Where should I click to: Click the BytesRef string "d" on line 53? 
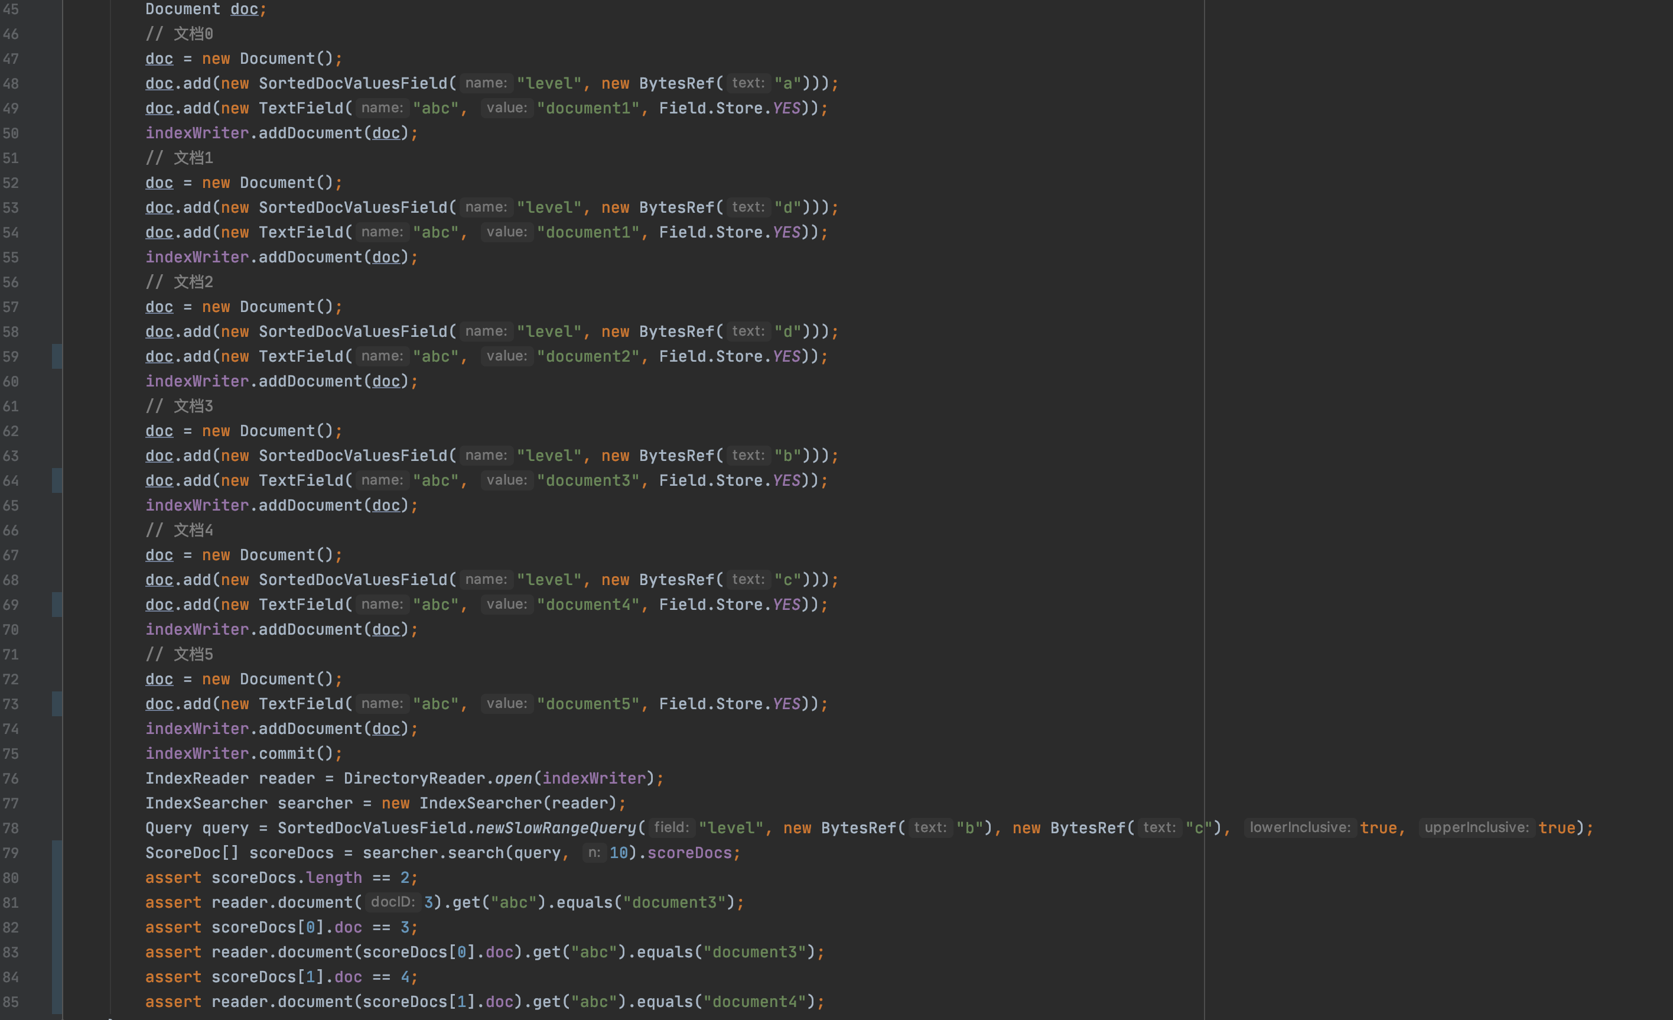pos(787,208)
